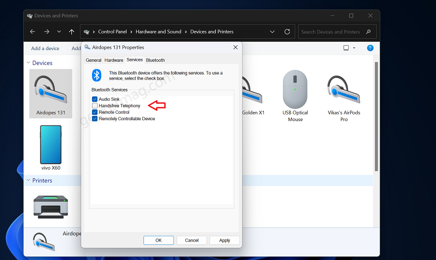Viewport: 436px width, 260px height.
Task: Click the Back arrow in Devices and Printers
Action: pos(32,32)
